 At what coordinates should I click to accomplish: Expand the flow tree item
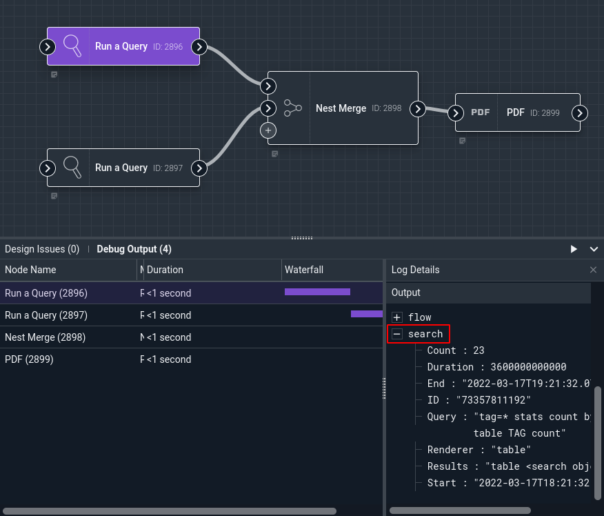[396, 317]
